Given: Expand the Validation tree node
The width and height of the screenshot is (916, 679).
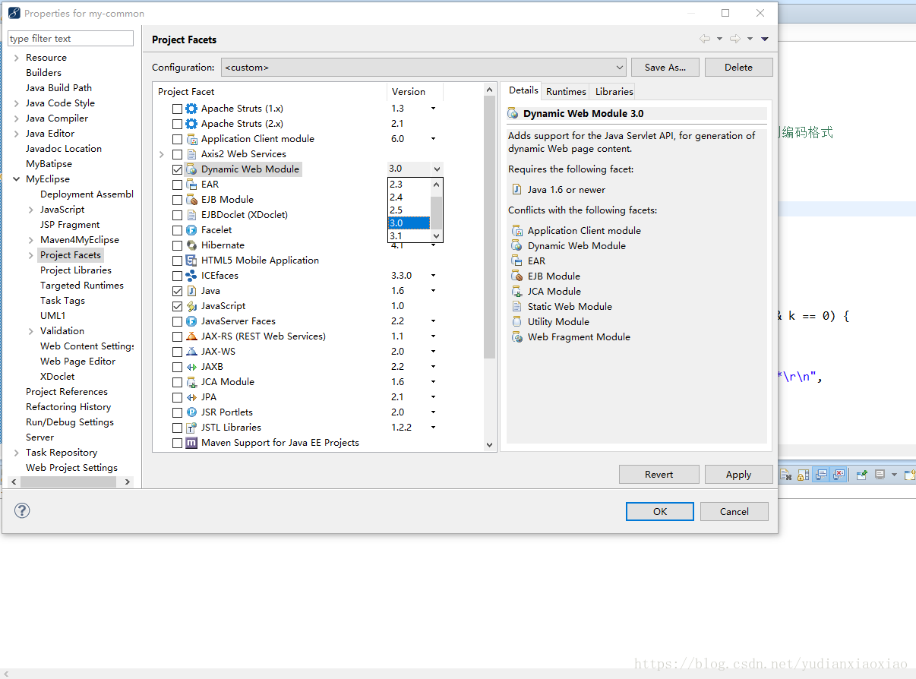Looking at the screenshot, I should point(31,331).
